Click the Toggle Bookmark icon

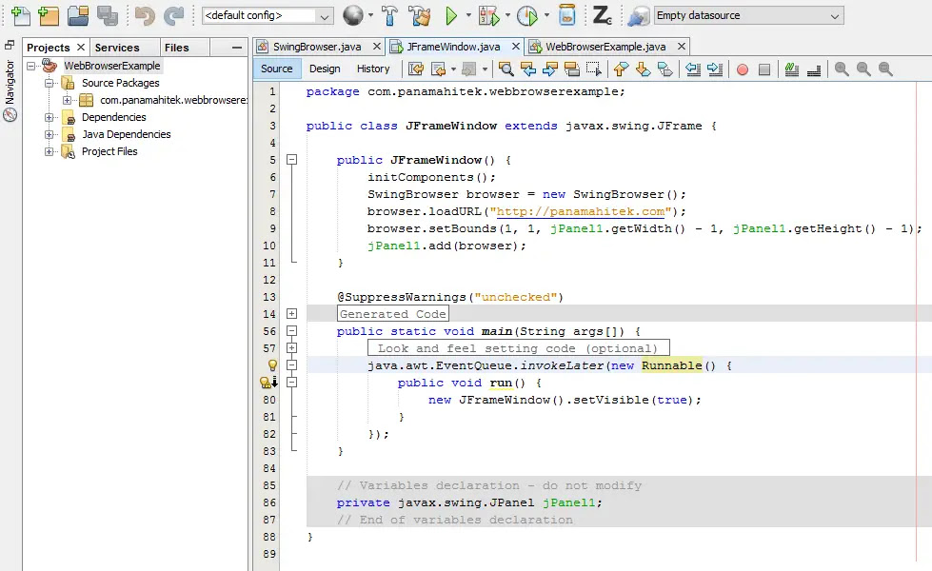coord(665,69)
